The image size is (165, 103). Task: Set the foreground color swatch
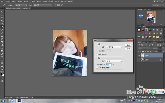tap(2, 74)
